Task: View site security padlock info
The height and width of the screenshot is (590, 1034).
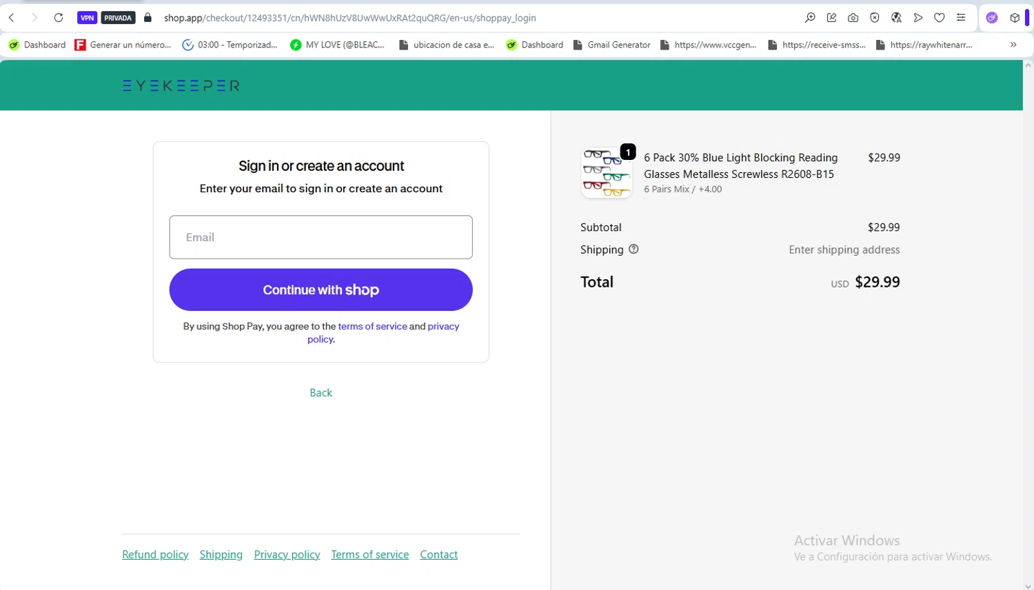Action: tap(148, 18)
